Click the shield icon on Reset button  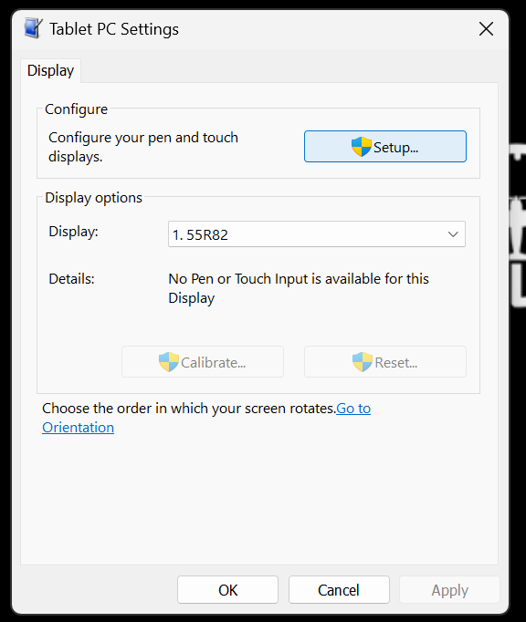363,362
